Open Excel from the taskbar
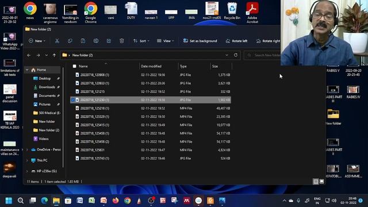Screen dimensions: 368x207 (x=92, y=201)
